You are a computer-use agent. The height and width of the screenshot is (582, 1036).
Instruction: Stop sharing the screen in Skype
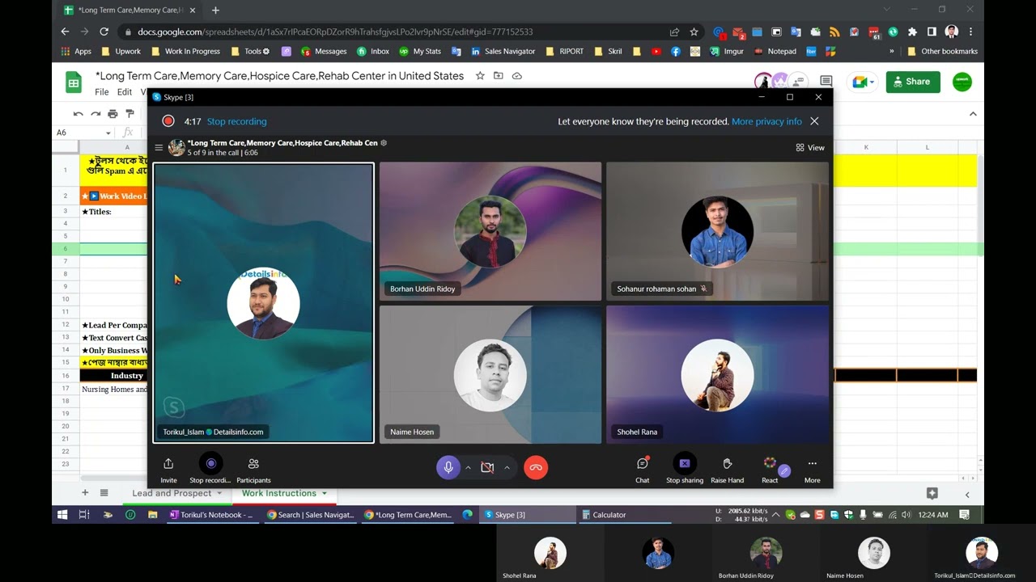click(685, 469)
